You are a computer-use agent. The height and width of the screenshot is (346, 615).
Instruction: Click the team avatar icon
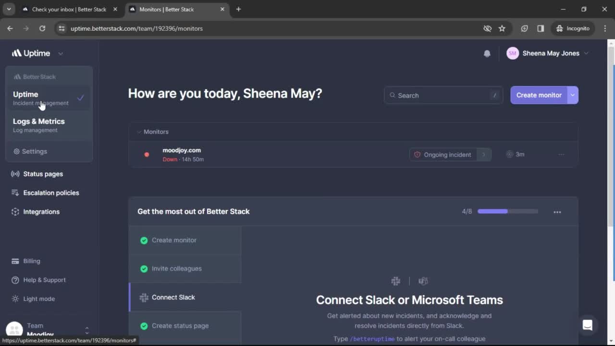coord(14,330)
